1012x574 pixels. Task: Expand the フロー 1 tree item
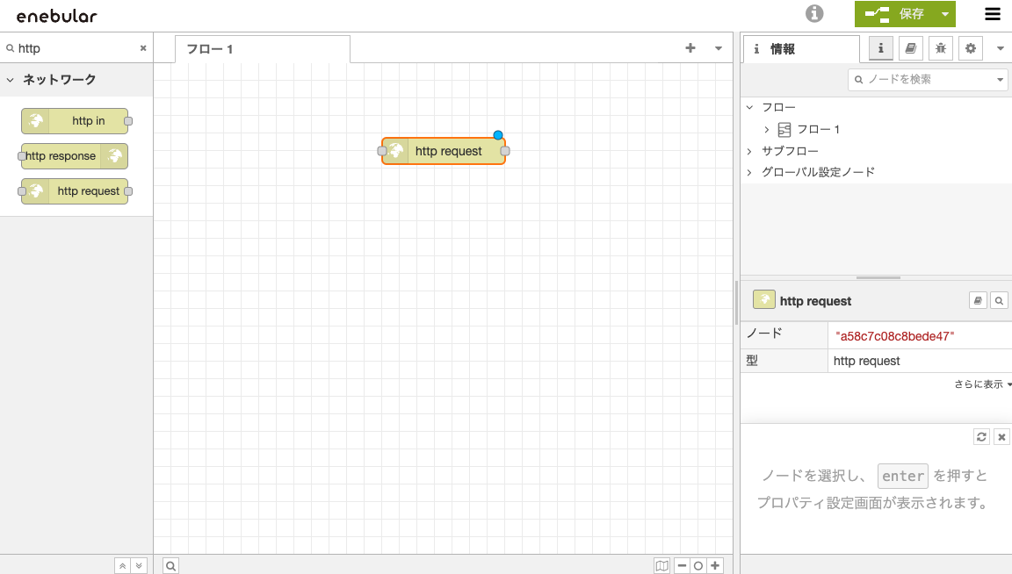pos(767,129)
